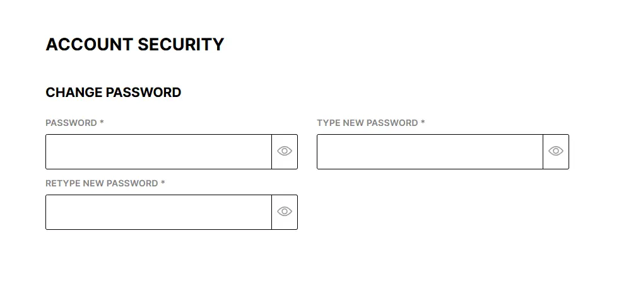The image size is (631, 301).
Task: Select the Retype New Password text box
Action: click(x=158, y=212)
